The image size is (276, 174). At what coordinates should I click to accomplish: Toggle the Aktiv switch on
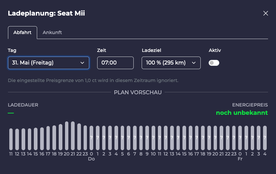pyautogui.click(x=214, y=63)
